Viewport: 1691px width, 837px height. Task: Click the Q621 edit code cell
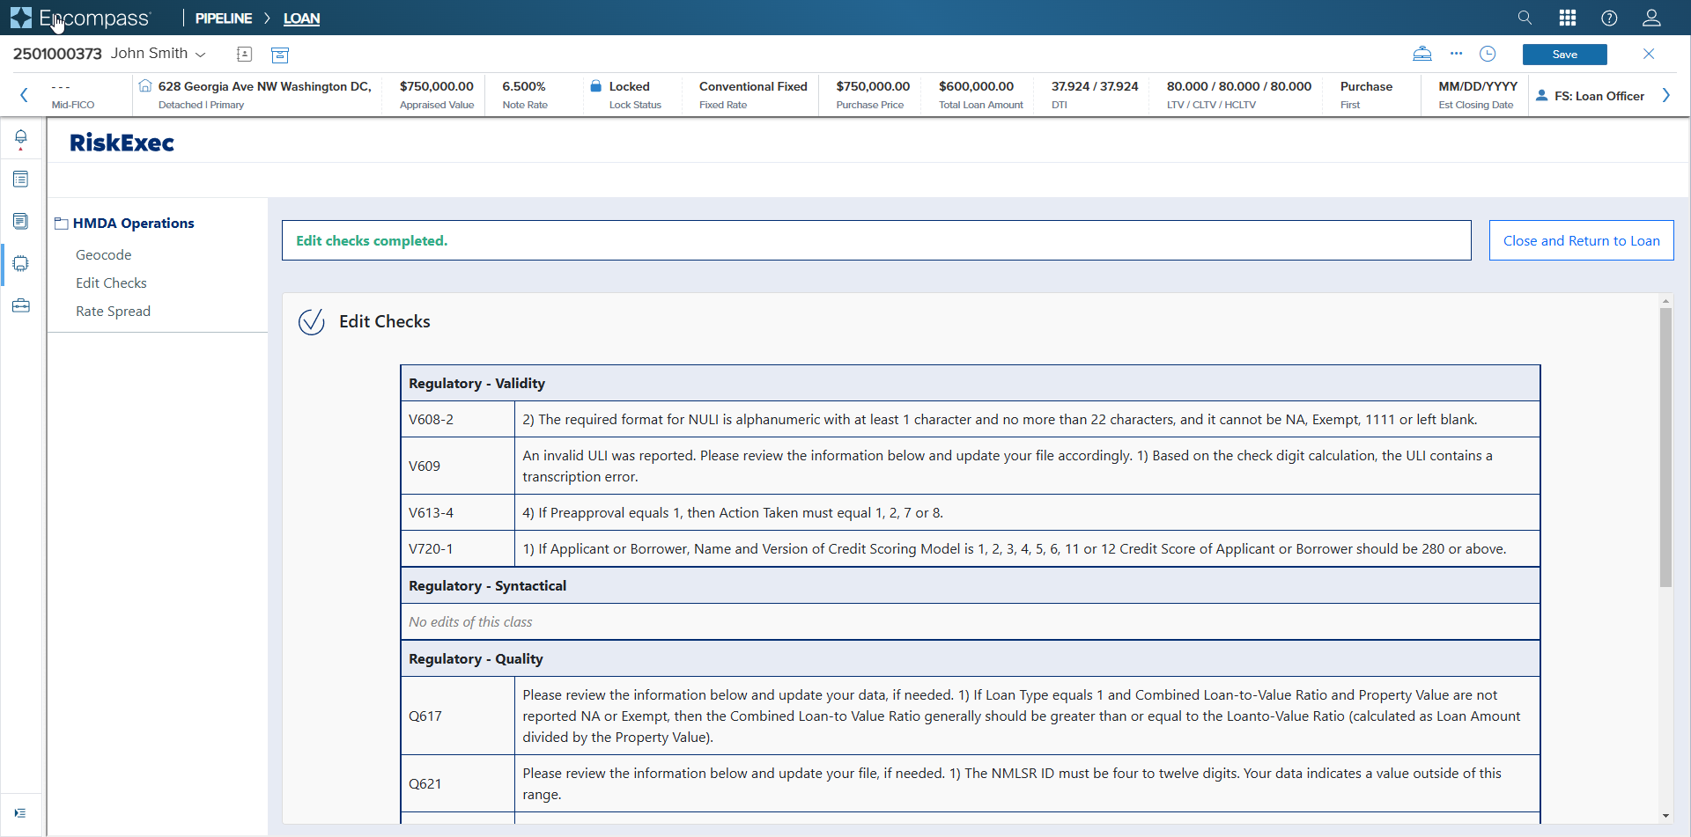pyautogui.click(x=458, y=783)
